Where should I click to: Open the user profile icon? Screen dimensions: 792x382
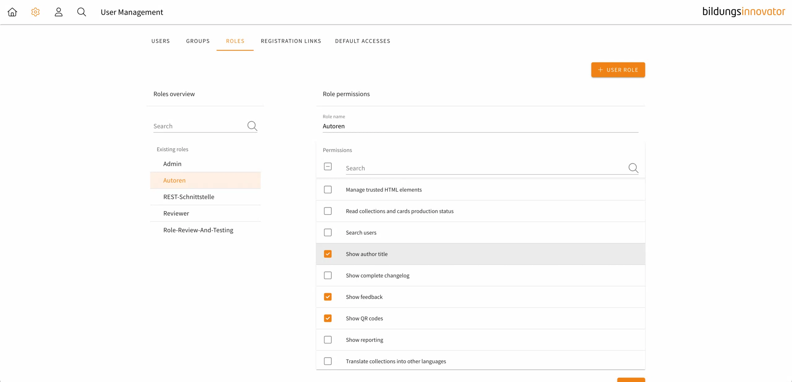pyautogui.click(x=58, y=12)
